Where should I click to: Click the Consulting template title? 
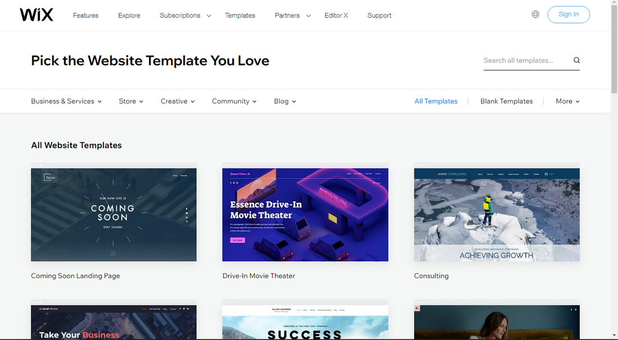click(431, 276)
